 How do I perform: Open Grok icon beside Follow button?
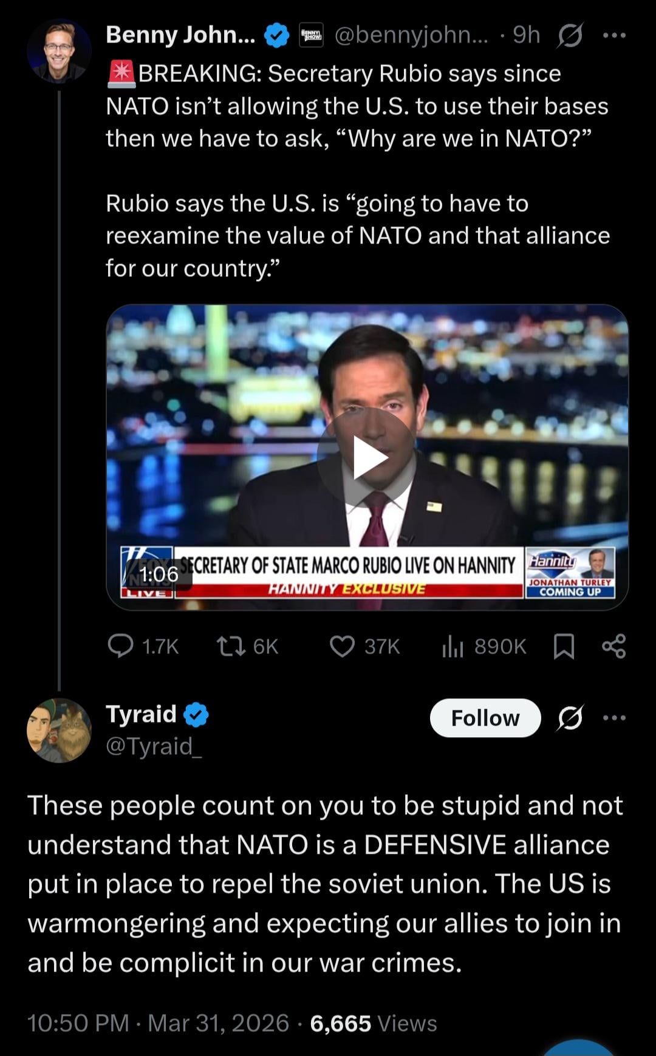click(570, 718)
